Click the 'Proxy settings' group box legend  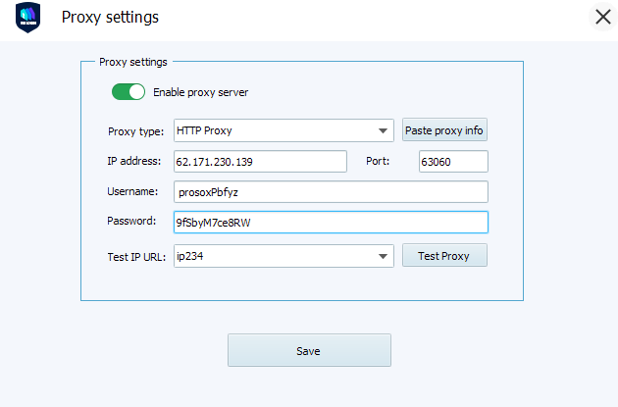click(x=133, y=61)
